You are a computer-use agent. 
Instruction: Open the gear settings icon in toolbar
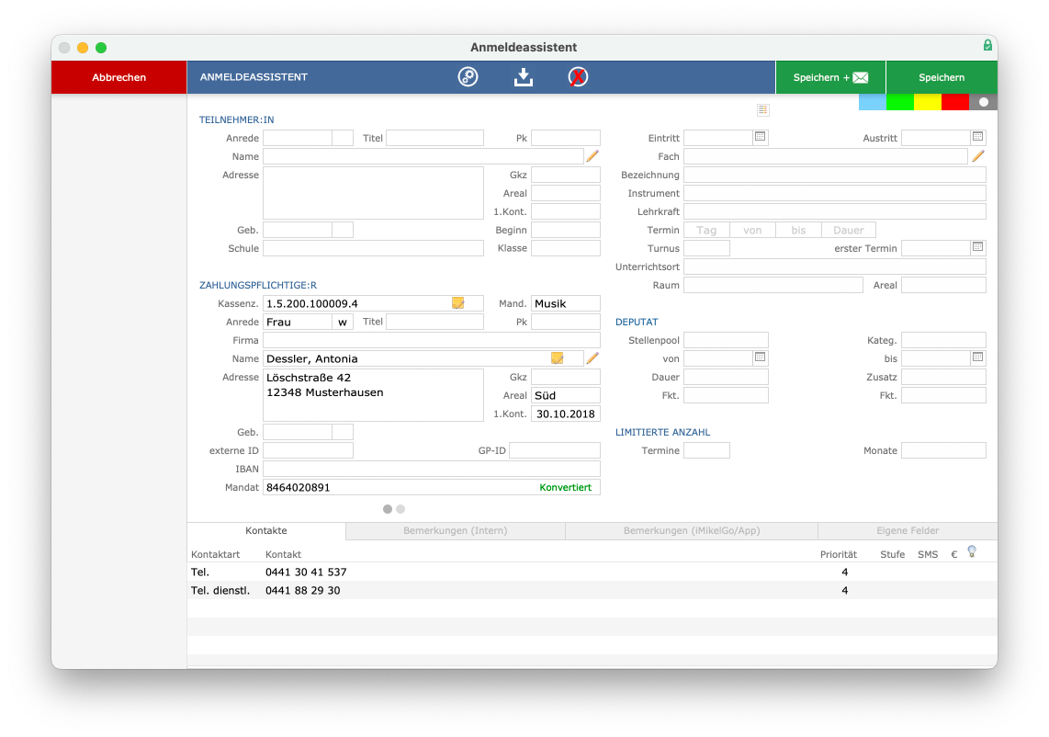(468, 77)
